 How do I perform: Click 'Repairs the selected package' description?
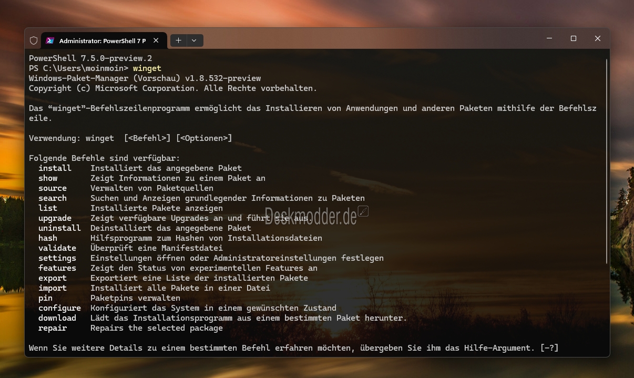tap(157, 328)
